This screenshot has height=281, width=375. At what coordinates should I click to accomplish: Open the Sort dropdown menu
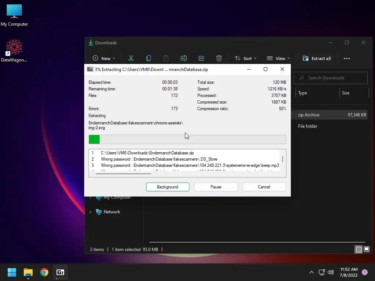point(246,58)
